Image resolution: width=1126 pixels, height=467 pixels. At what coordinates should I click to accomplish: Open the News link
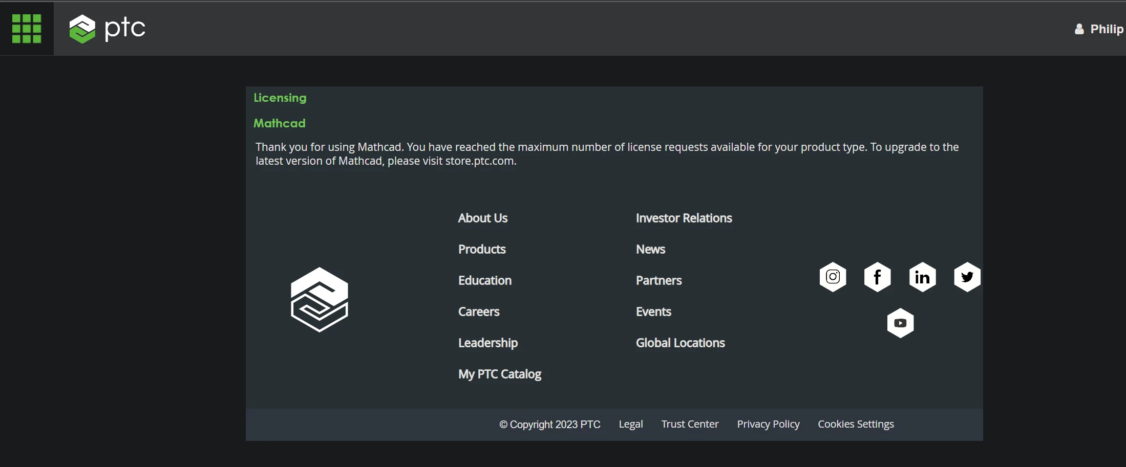pos(651,250)
